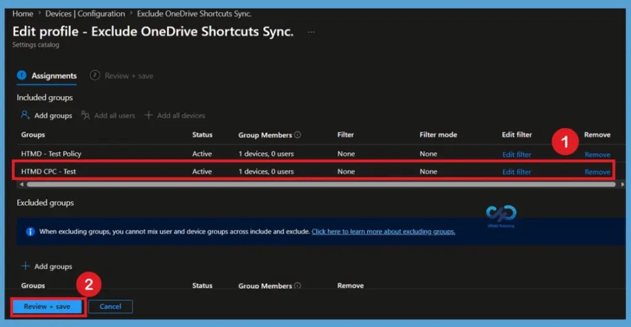Click Filter value None for HTMD - Test Policy
The width and height of the screenshot is (631, 327).
(x=346, y=153)
